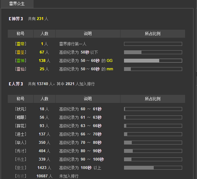Click the 称号 header in 神界 table
The height and width of the screenshot is (179, 197).
(20, 34)
